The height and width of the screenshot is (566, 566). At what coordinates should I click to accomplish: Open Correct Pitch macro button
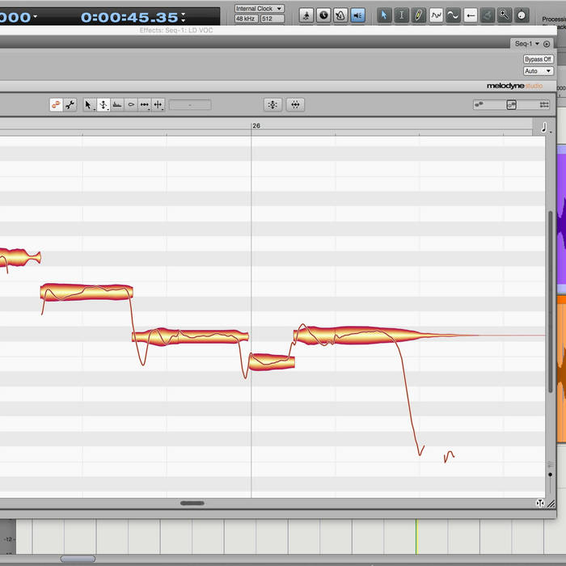[273, 104]
